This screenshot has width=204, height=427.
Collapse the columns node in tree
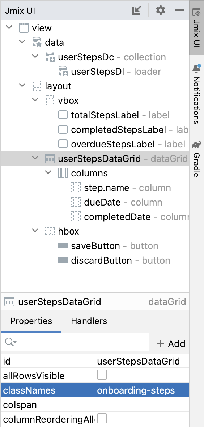click(x=48, y=173)
